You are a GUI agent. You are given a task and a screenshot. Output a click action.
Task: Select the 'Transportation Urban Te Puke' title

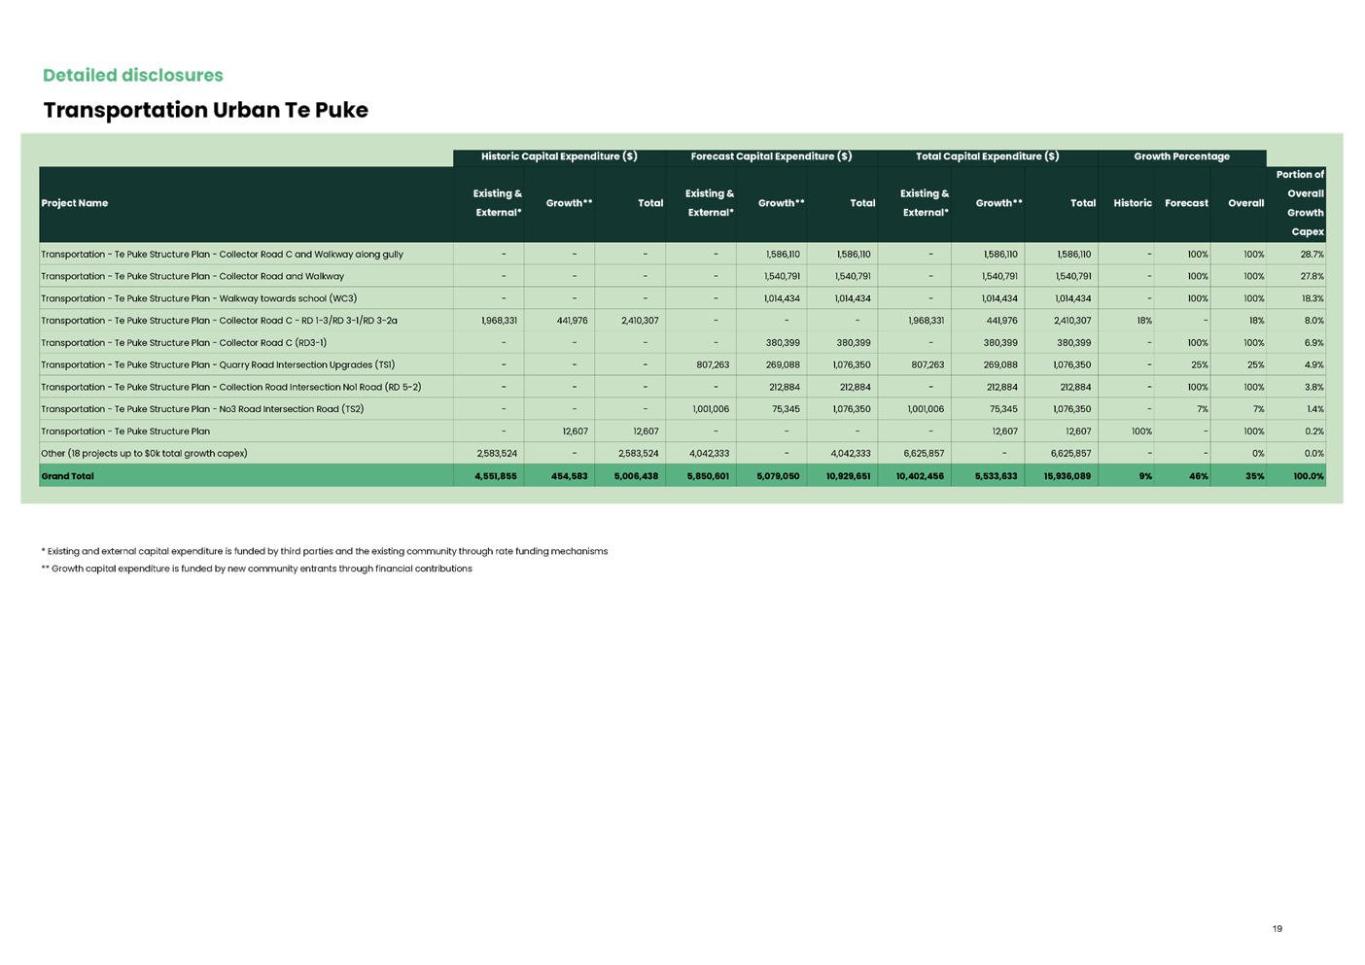point(205,110)
